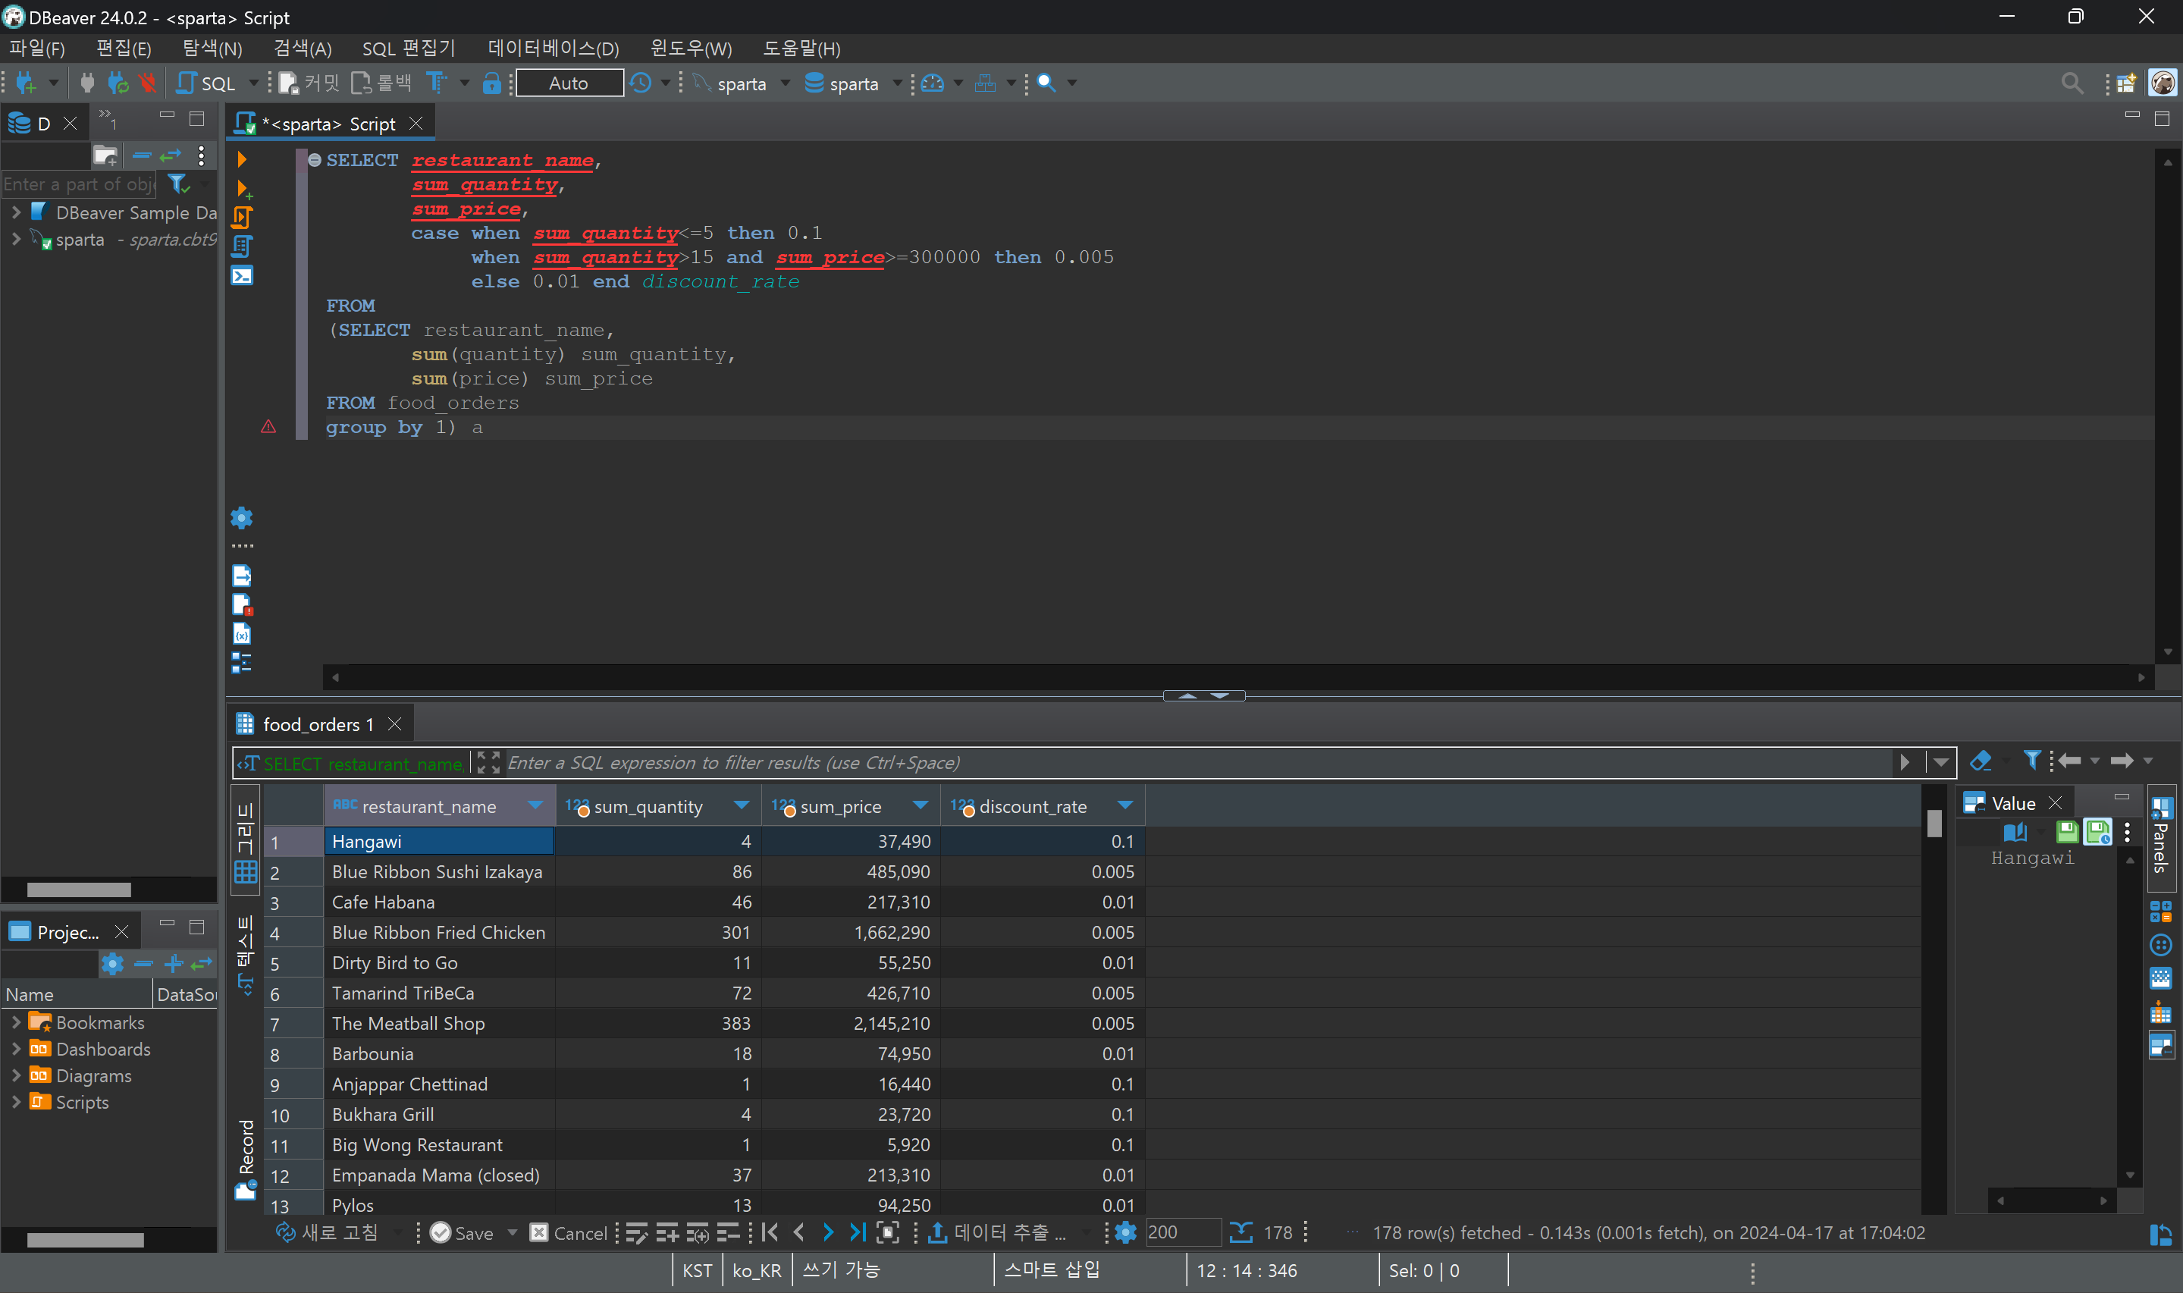Toggle the Record view mode
This screenshot has height=1293, width=2183.
pyautogui.click(x=246, y=1159)
